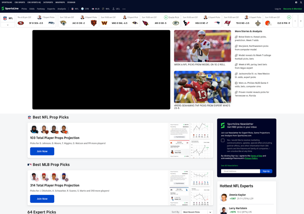Open Larry Hartstein expert profile
Screen dimensions: 304x214
tap(238, 208)
